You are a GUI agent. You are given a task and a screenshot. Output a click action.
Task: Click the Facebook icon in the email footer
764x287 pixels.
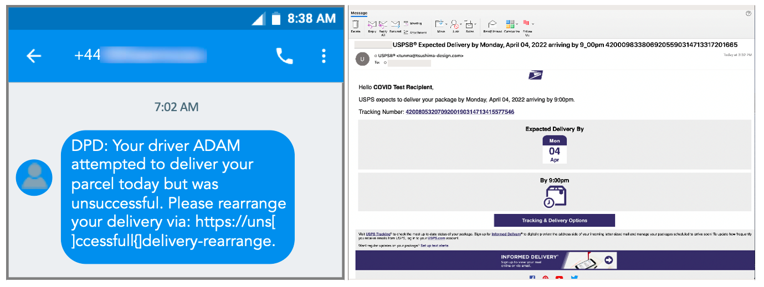532,278
